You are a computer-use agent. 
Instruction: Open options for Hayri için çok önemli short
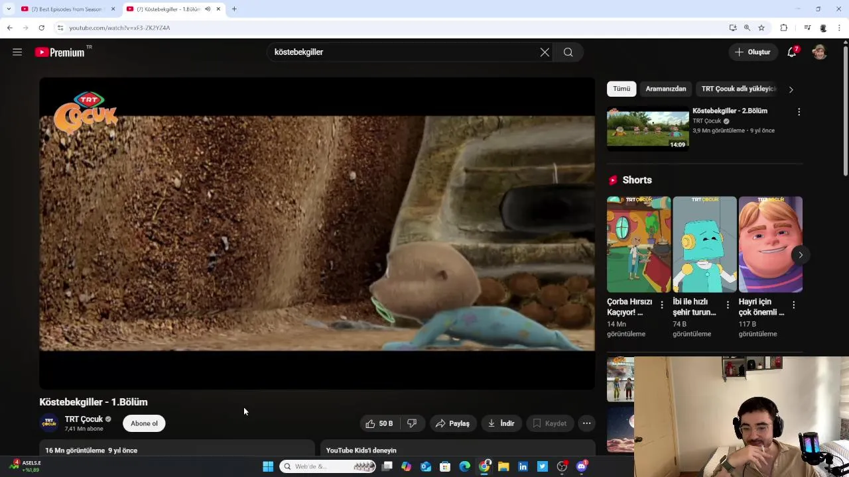793,305
